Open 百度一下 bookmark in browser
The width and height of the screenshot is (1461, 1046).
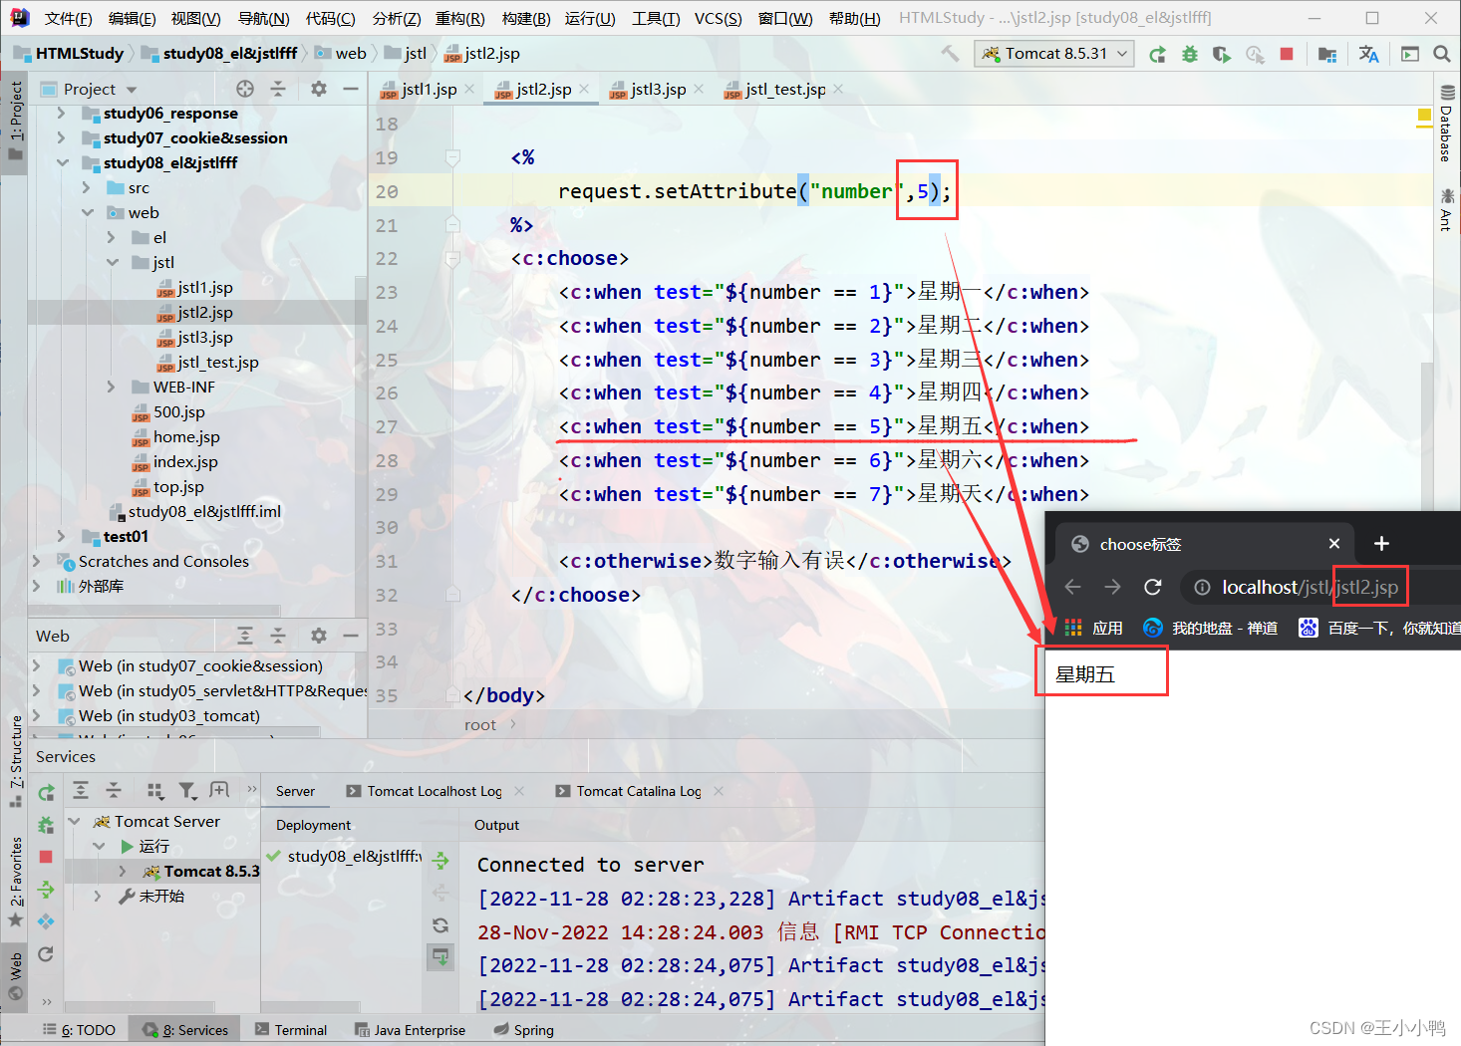coord(1379,628)
